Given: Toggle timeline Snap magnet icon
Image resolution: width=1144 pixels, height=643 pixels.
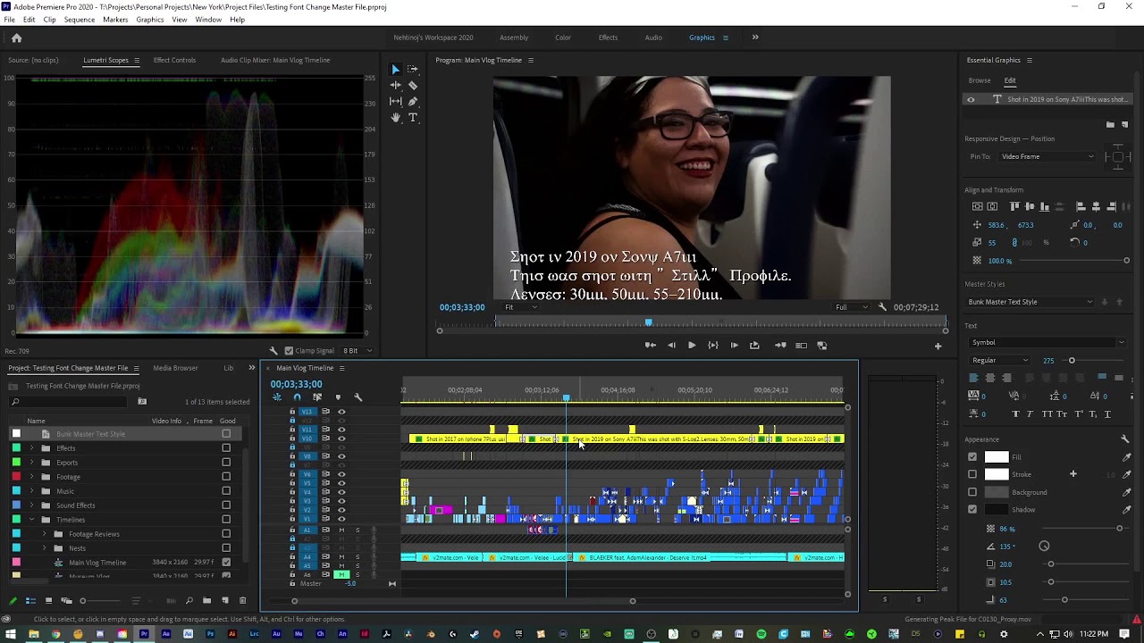Looking at the screenshot, I should 298,397.
